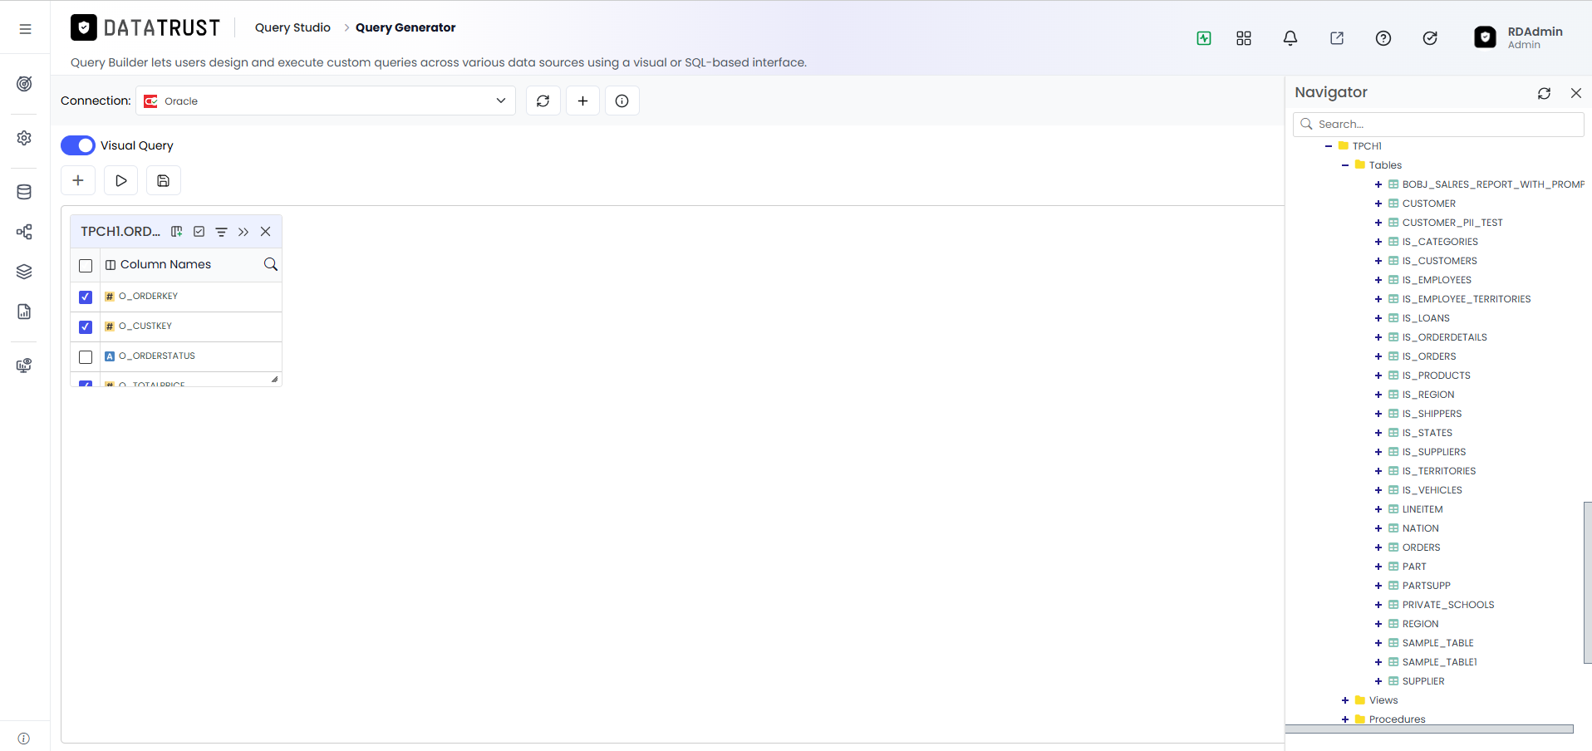The width and height of the screenshot is (1592, 751).
Task: Refresh the Navigator panel
Action: coord(1545,93)
